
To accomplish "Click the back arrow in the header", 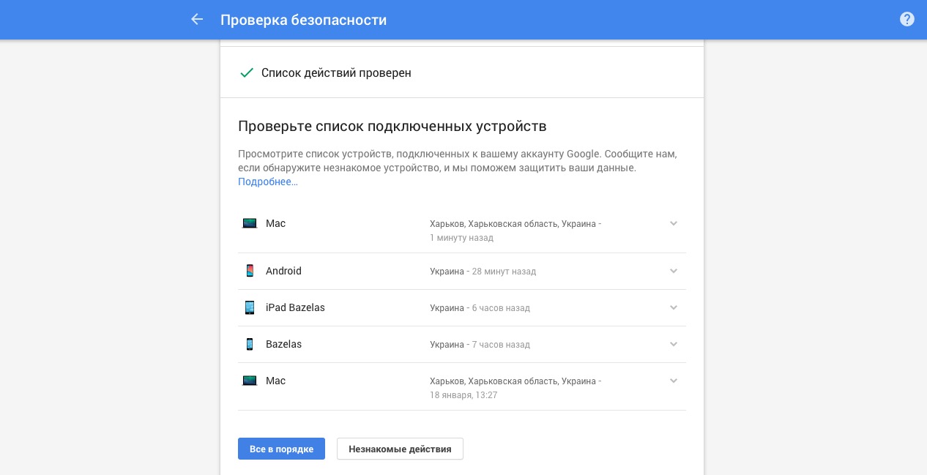I will (196, 20).
